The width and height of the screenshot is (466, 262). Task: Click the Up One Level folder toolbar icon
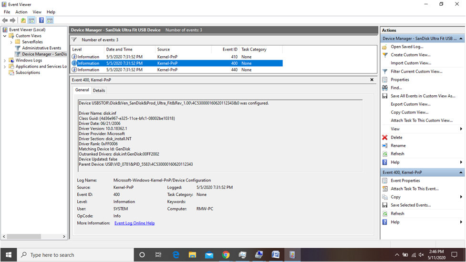(x=23, y=20)
